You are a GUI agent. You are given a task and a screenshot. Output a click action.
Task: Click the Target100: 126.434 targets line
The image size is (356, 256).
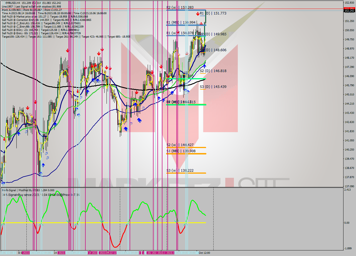point(66,37)
